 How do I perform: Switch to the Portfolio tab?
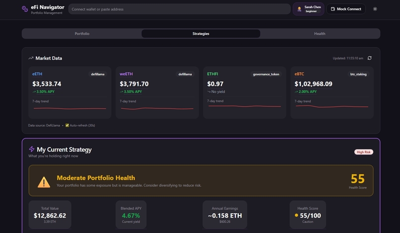(82, 33)
